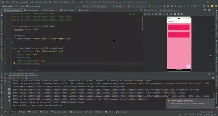The image size is (218, 116).
Task: Click the Flutter Hot Reload lightning icon
Action: pyautogui.click(x=164, y=6)
